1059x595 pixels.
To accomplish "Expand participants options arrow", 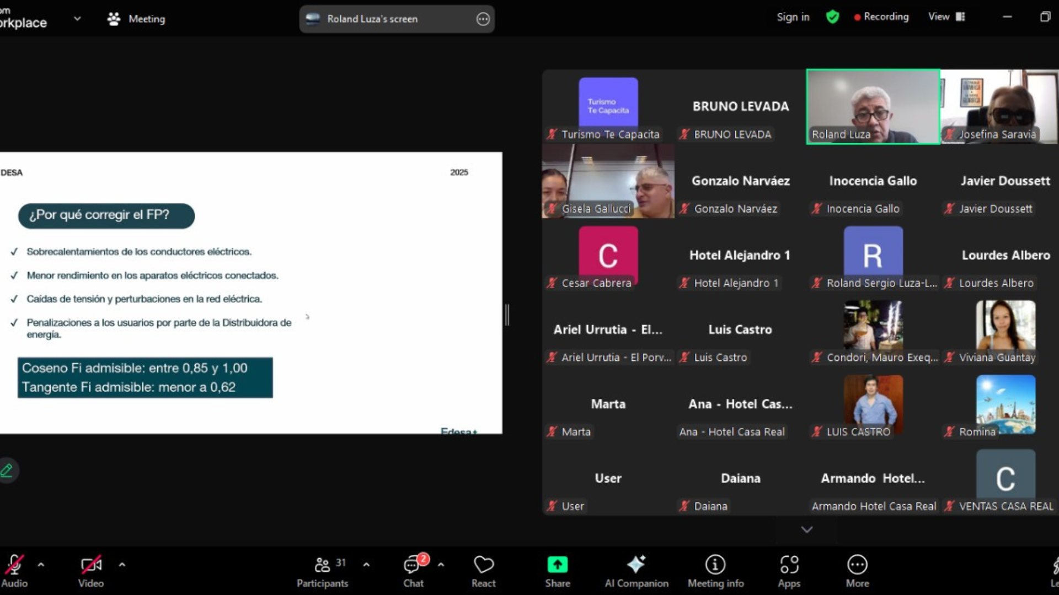I will pyautogui.click(x=366, y=565).
